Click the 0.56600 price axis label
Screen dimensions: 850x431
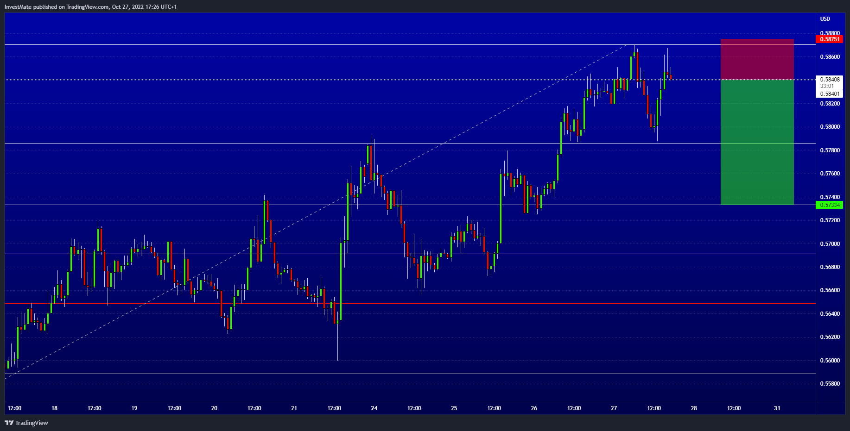(x=830, y=290)
